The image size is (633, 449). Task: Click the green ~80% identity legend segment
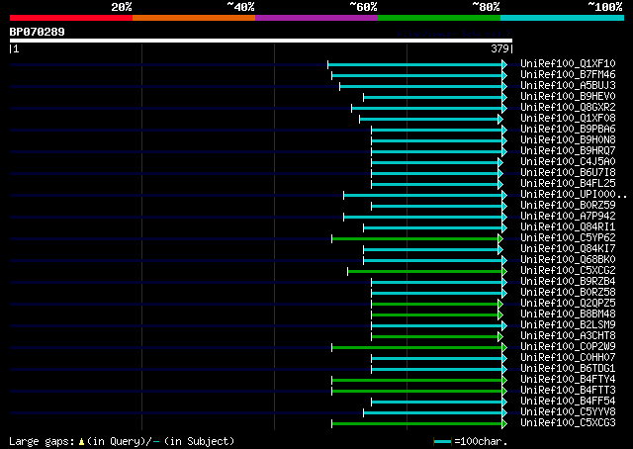[x=439, y=18]
